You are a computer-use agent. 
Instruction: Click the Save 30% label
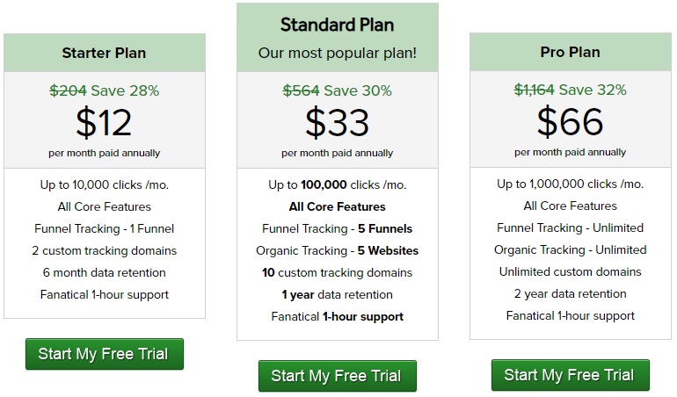click(358, 90)
